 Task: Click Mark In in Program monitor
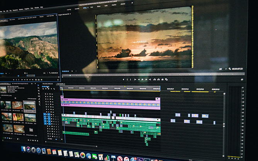click(127, 79)
